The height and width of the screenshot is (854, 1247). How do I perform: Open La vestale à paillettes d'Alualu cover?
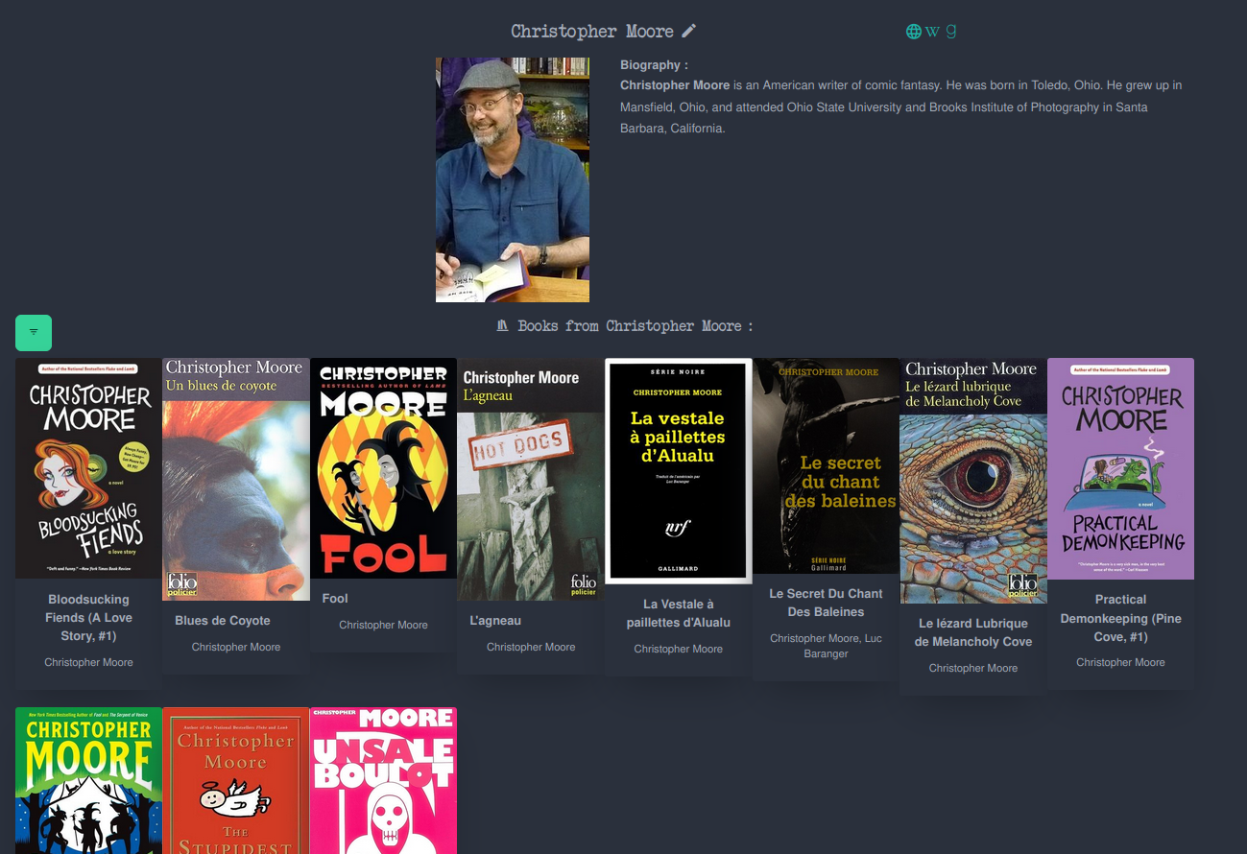tap(679, 470)
